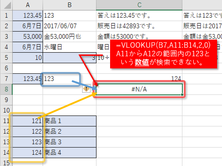222x166 pixels.
Task: Click cell B7 containing 123
Action: click(x=70, y=79)
